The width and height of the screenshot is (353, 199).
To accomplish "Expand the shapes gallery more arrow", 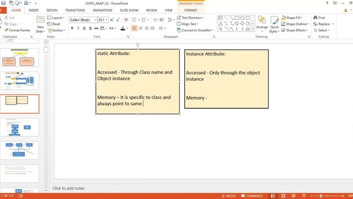I will (253, 29).
